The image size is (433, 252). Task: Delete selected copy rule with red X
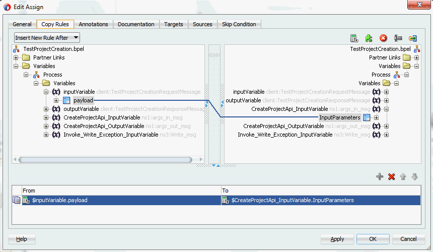click(391, 176)
